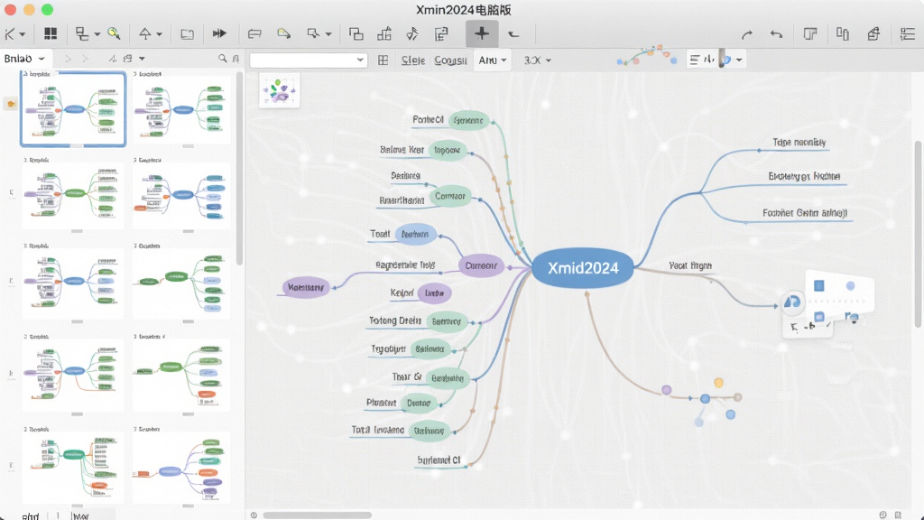Image resolution: width=924 pixels, height=520 pixels.
Task: Click the sidebar vertical scrollbar
Action: [239, 168]
